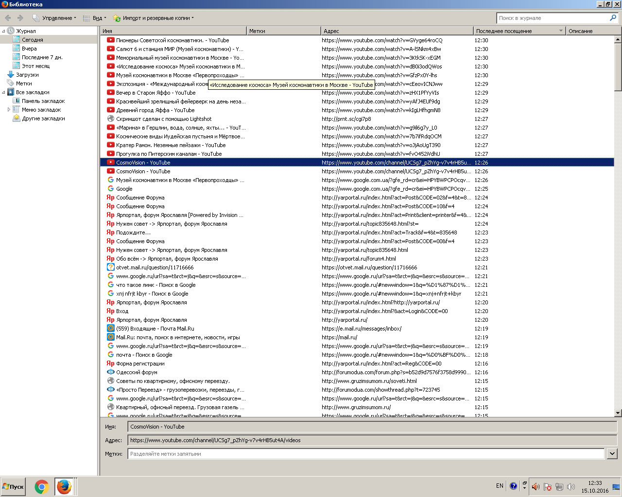Viewport: 622px width, 497px height.
Task: Sort by the Имя column header
Action: coord(173,31)
